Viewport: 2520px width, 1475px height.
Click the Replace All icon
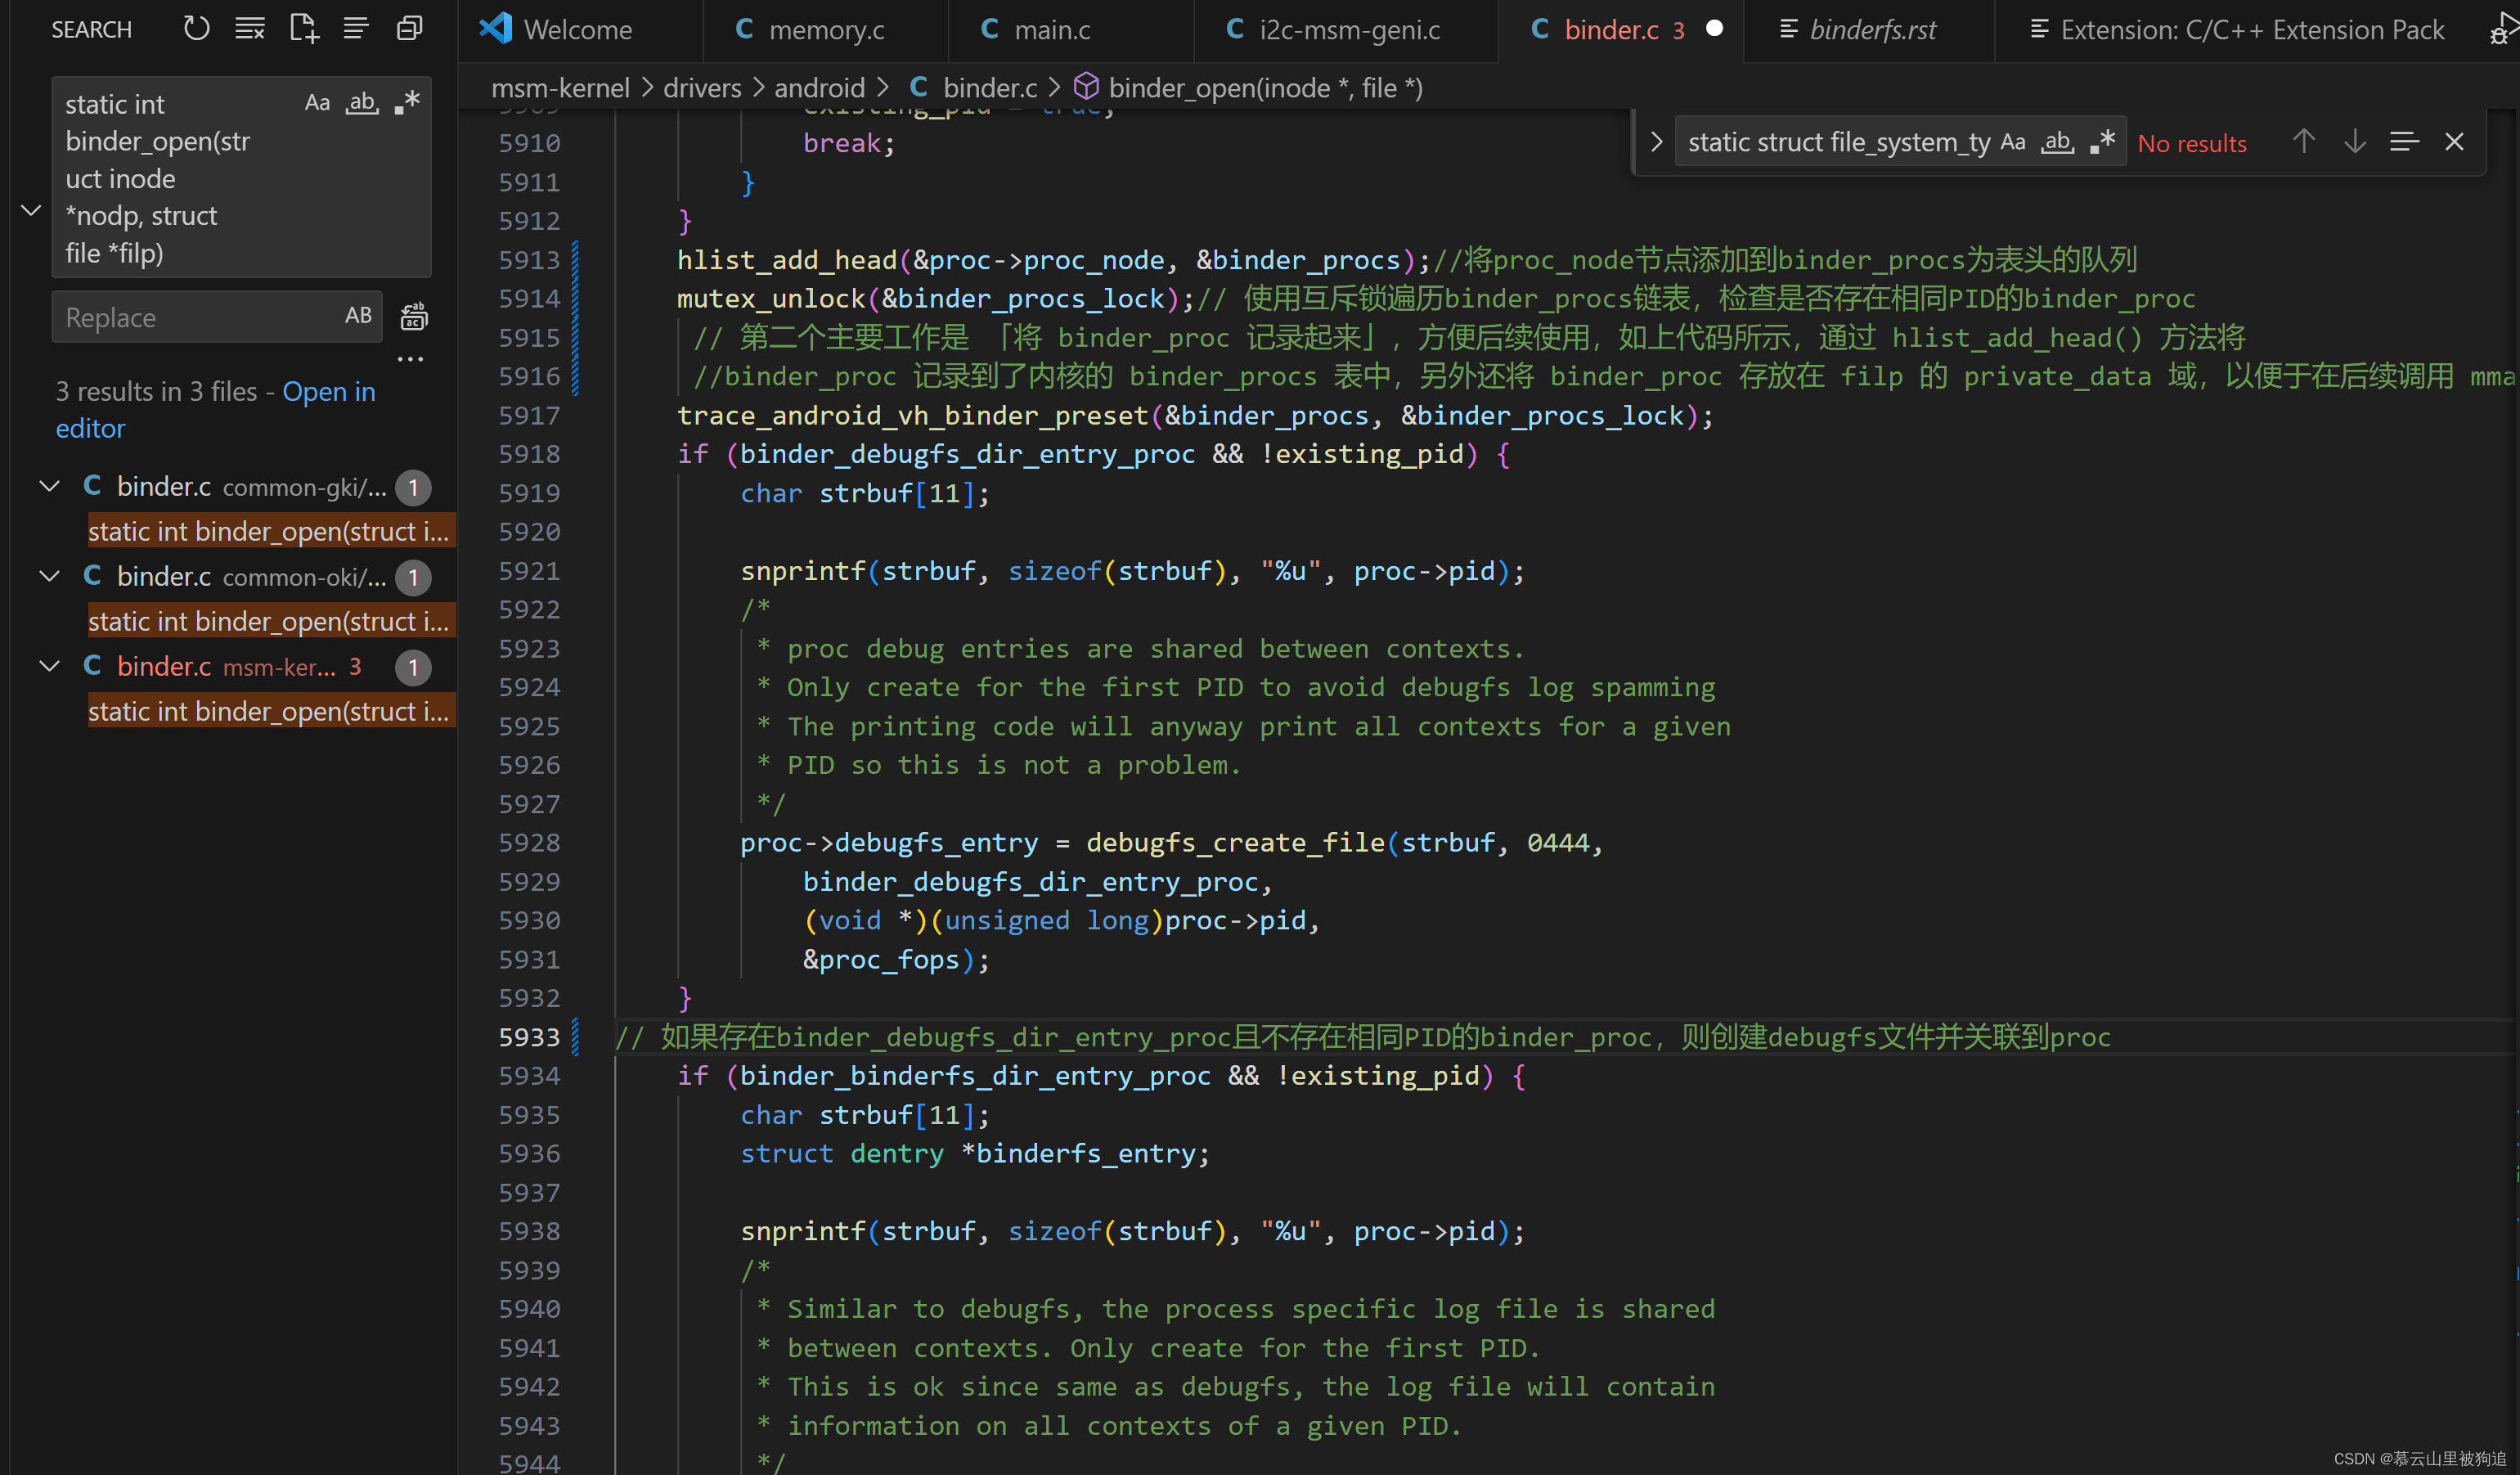(x=413, y=317)
